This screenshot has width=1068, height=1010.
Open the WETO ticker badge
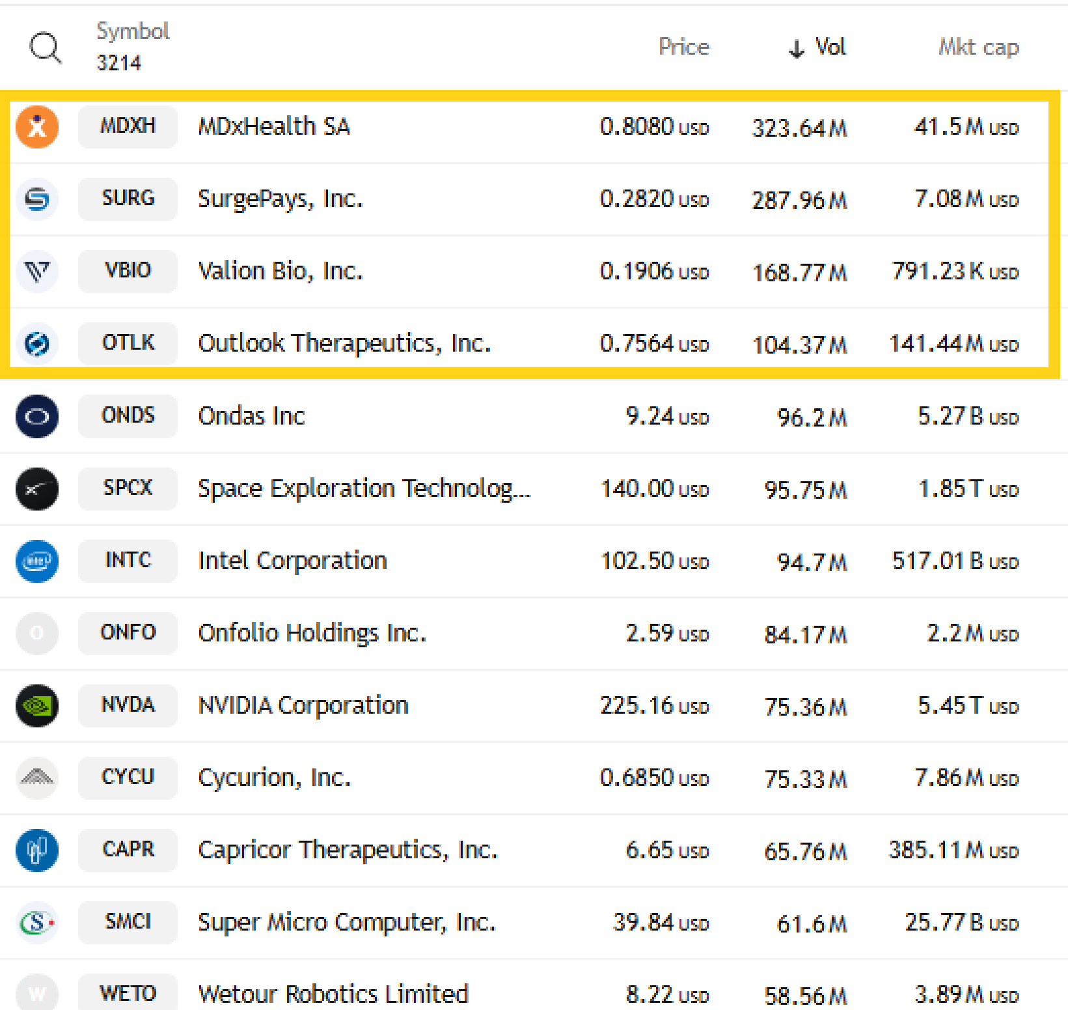tap(128, 992)
